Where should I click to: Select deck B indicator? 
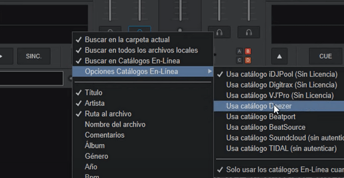pos(248,51)
